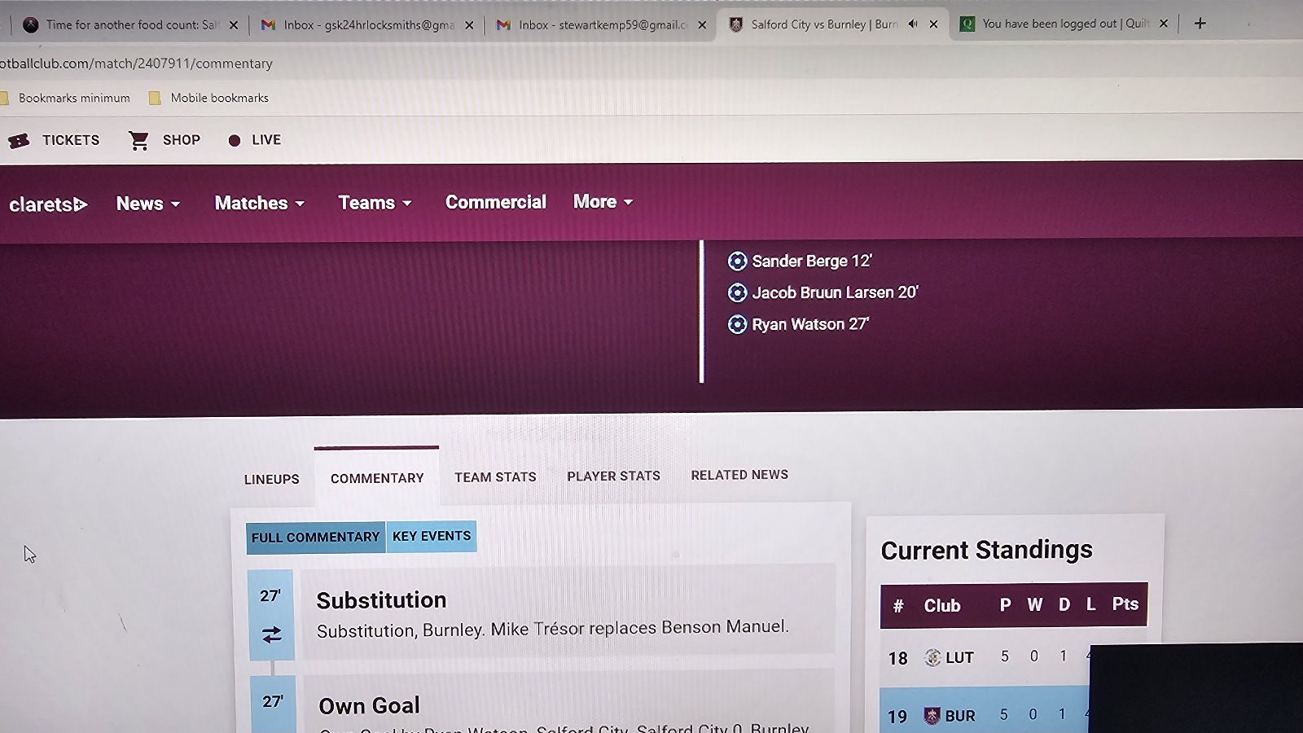The width and height of the screenshot is (1303, 733).
Task: Expand the News dropdown menu
Action: point(147,204)
